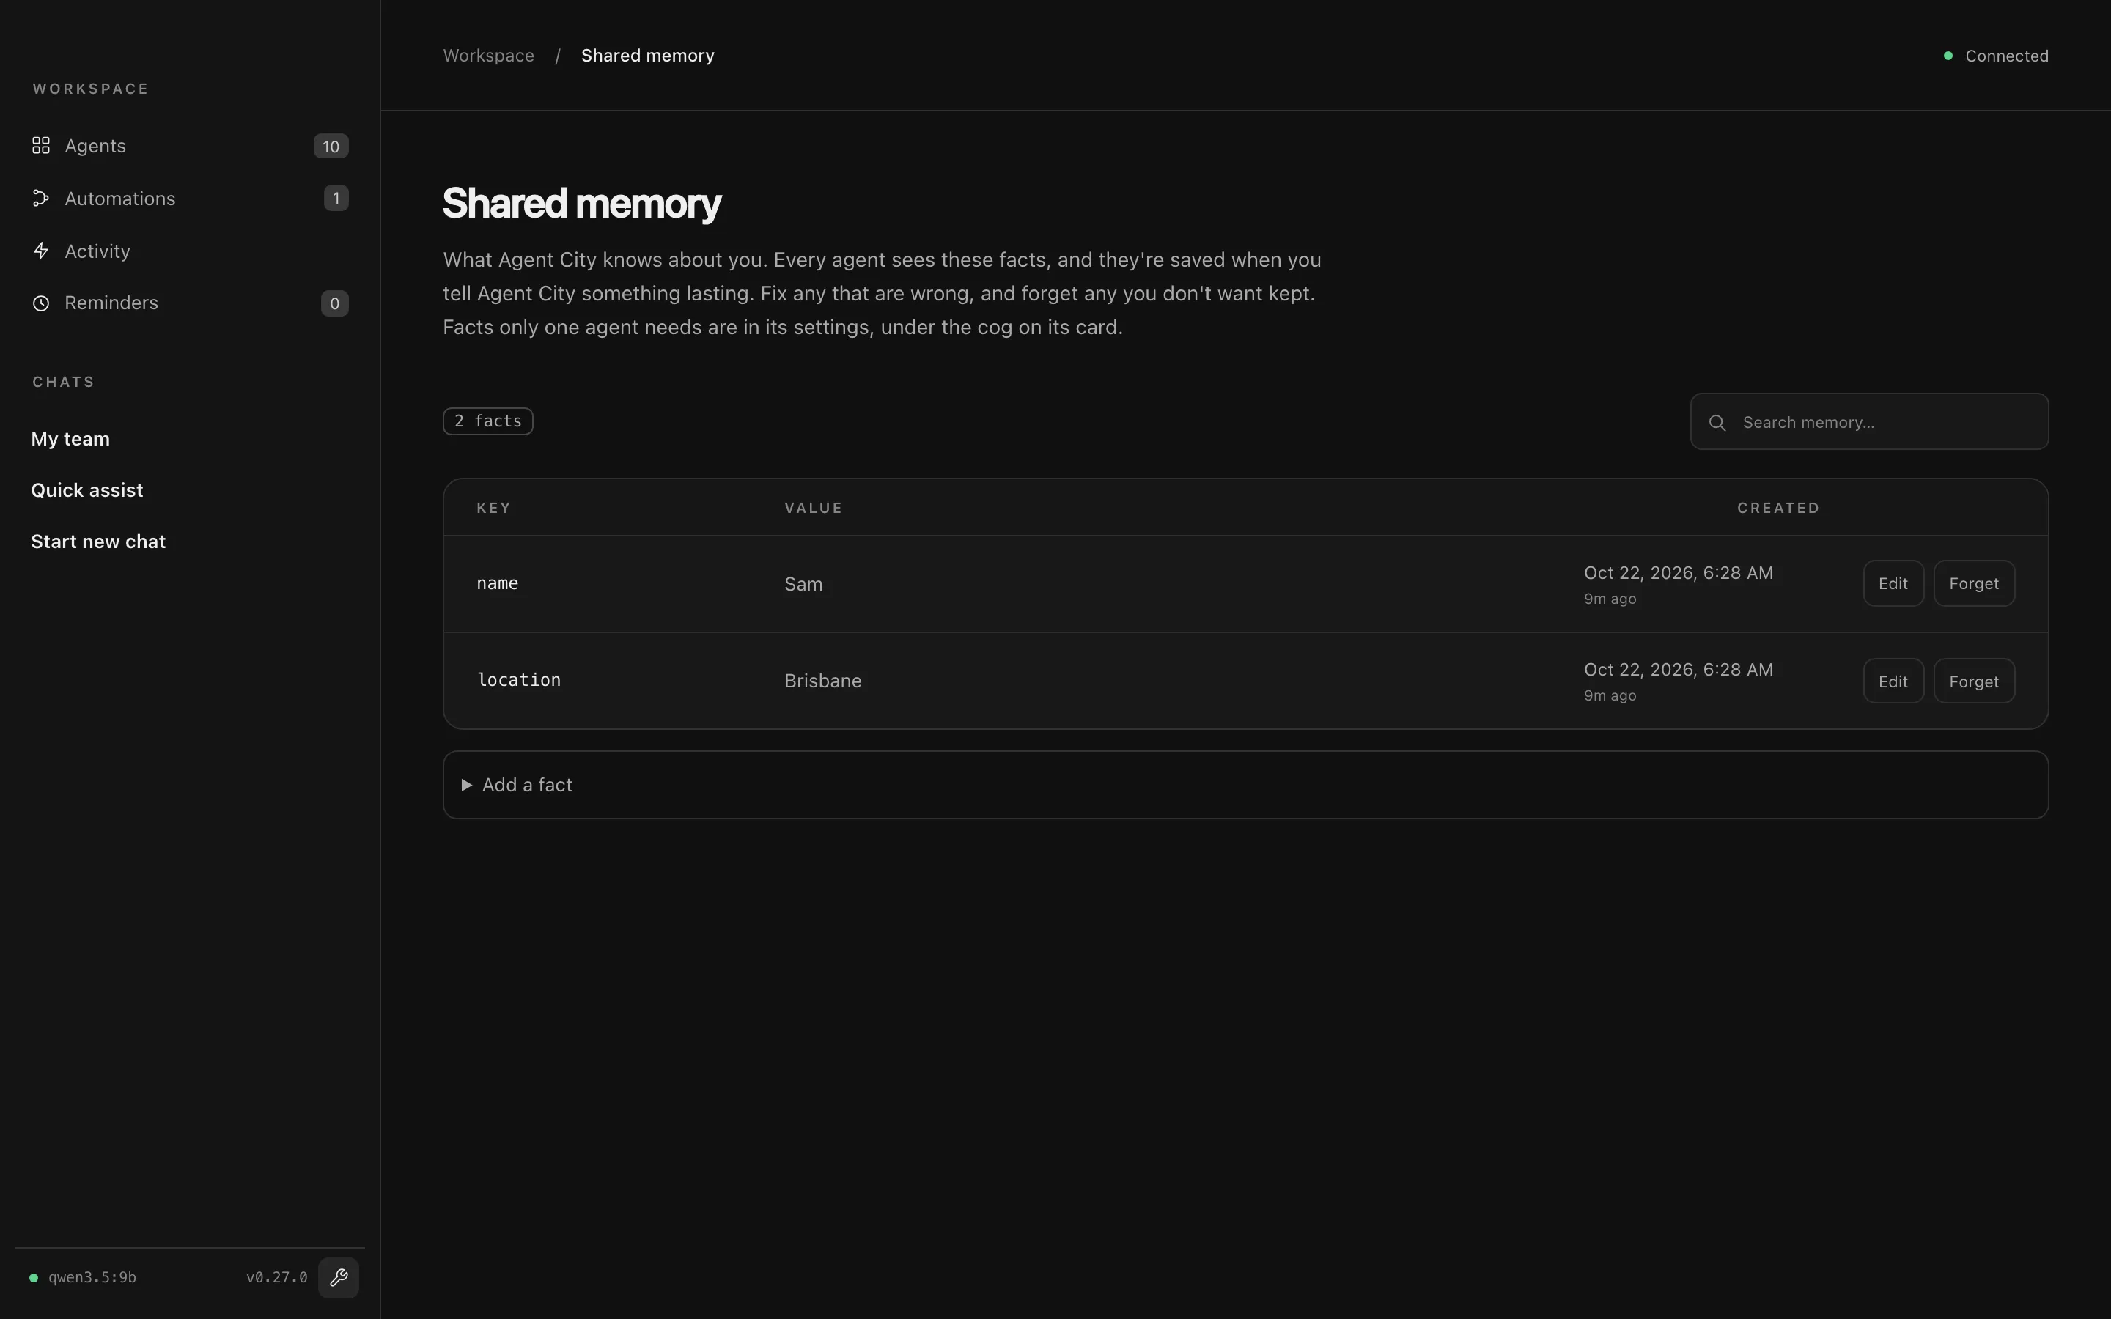Edit the name fact
Image resolution: width=2111 pixels, height=1319 pixels.
click(1893, 583)
